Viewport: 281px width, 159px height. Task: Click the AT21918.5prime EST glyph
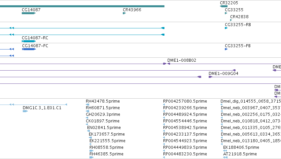[226, 157]
